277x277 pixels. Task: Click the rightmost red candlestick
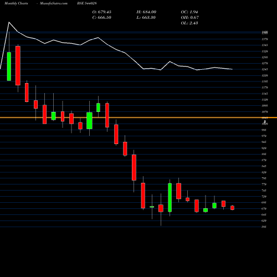point(232,208)
